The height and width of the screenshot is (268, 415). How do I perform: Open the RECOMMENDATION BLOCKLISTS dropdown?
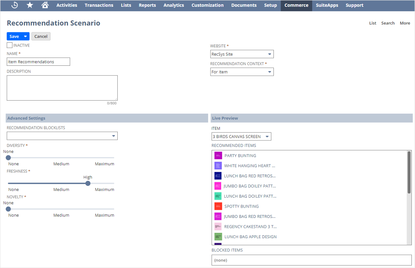[x=62, y=136]
